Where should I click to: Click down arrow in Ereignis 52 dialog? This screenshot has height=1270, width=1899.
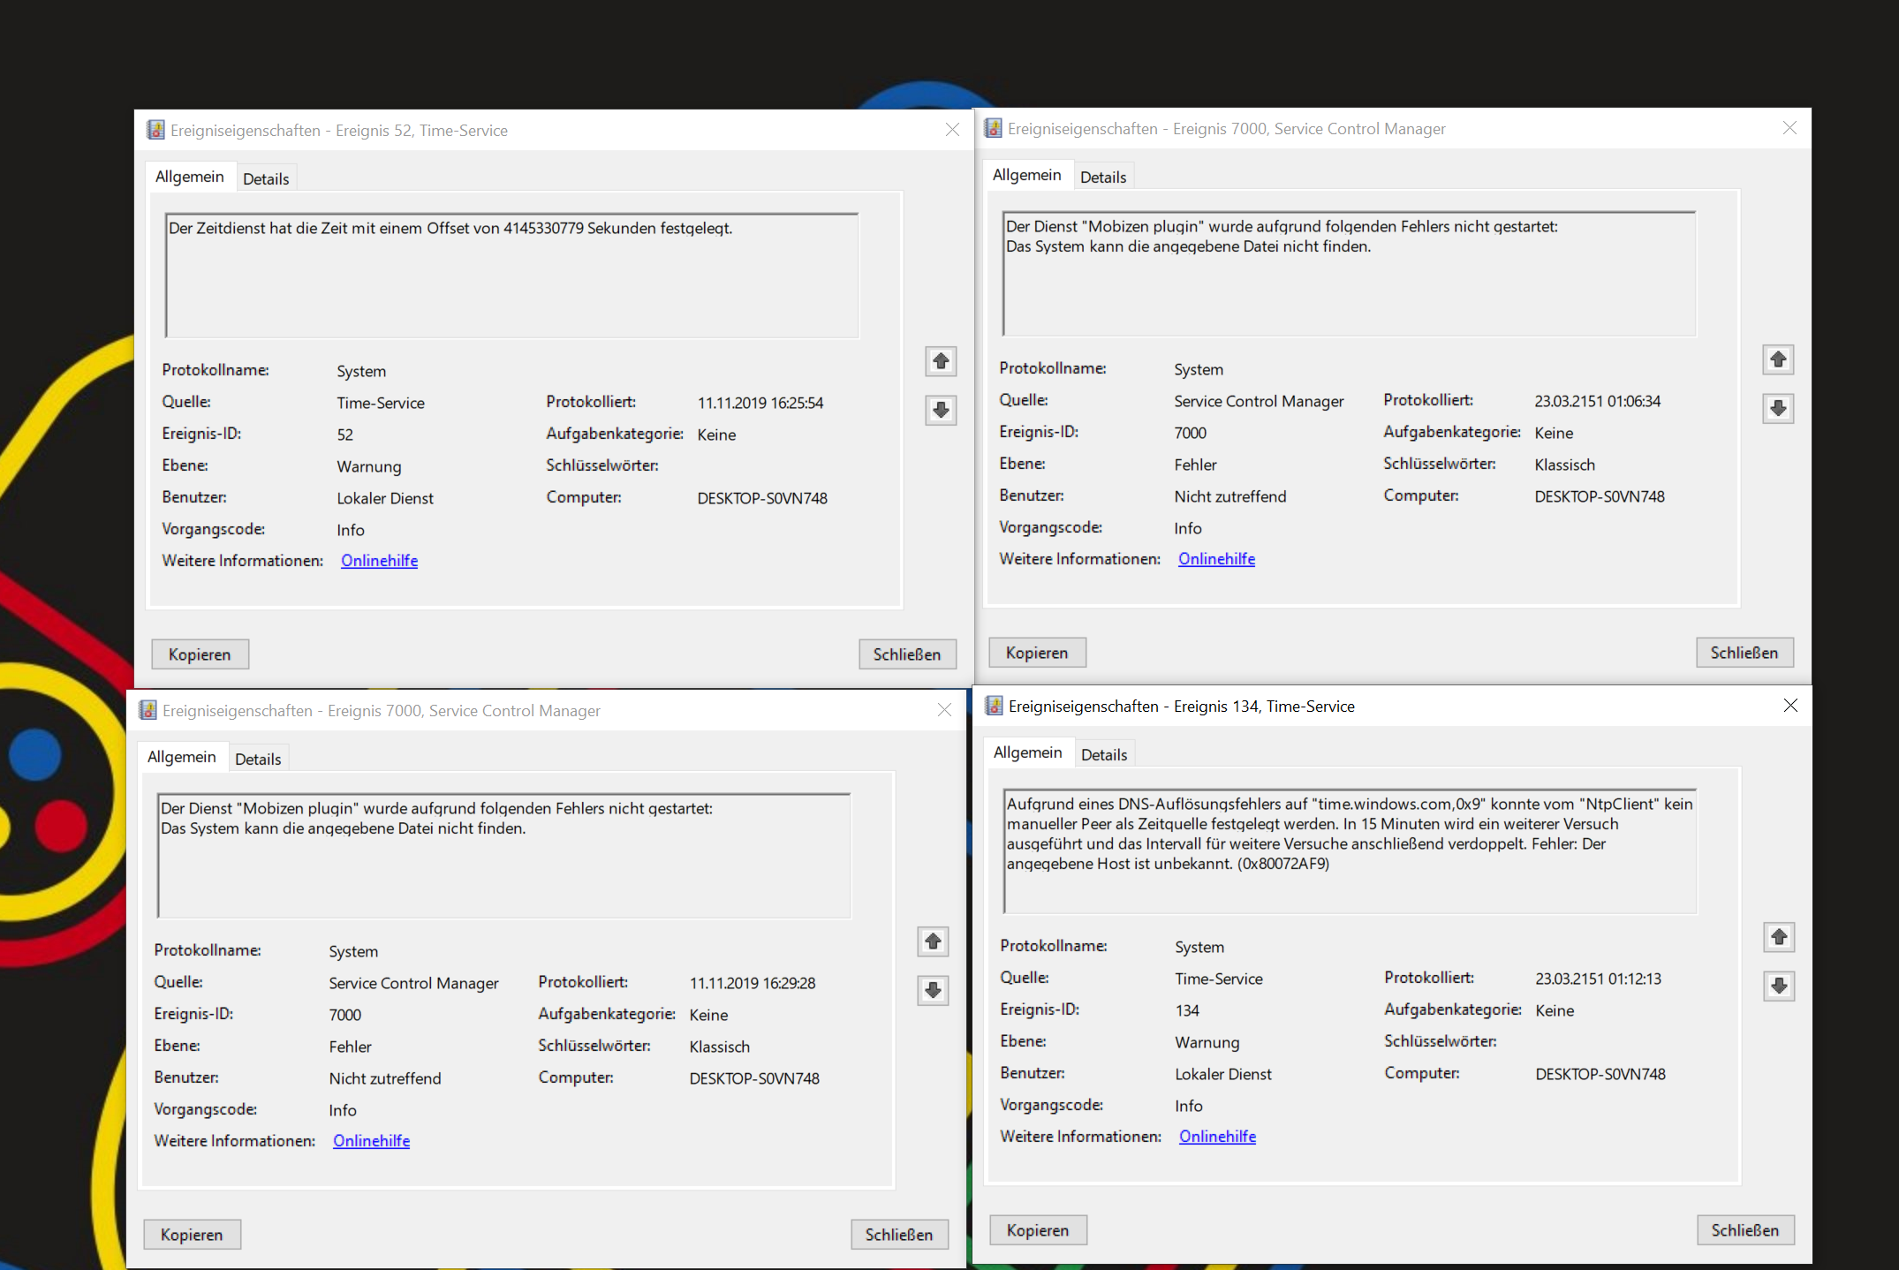(941, 410)
